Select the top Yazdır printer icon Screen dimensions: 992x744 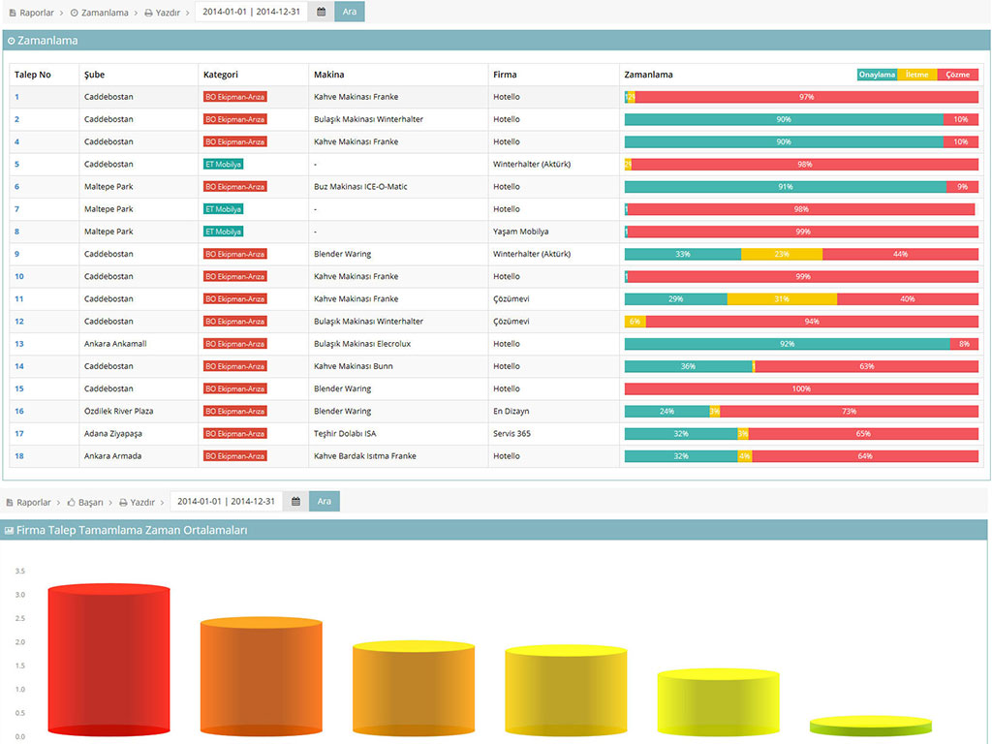point(148,13)
